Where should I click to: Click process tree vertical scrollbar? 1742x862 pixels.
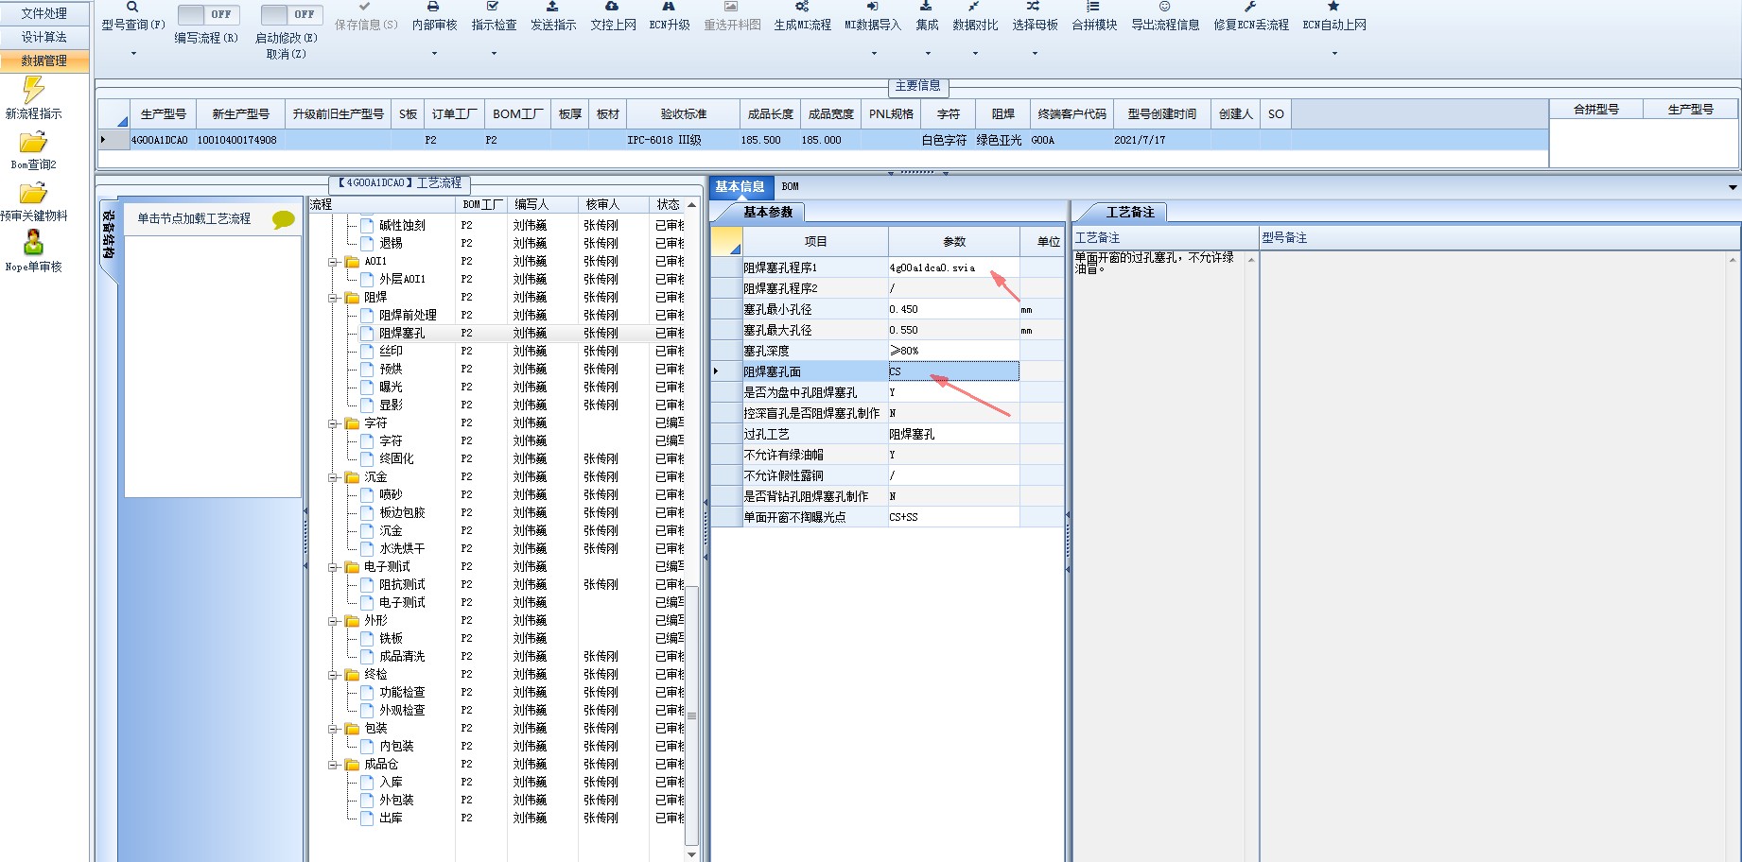(691, 715)
